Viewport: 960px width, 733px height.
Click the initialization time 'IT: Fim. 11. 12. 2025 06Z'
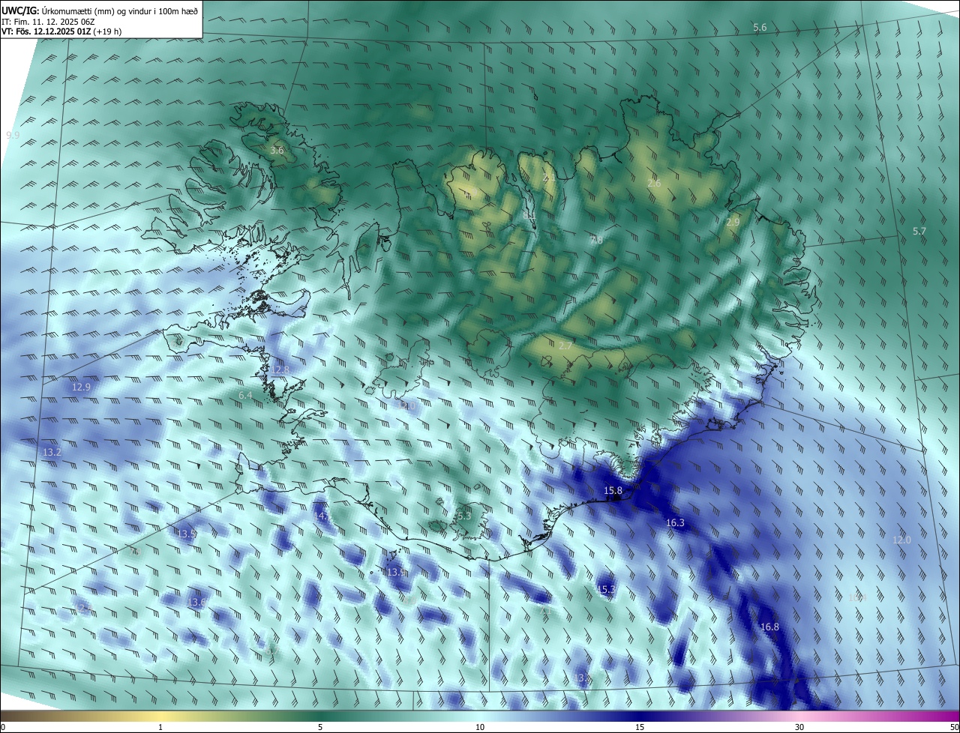(49, 22)
